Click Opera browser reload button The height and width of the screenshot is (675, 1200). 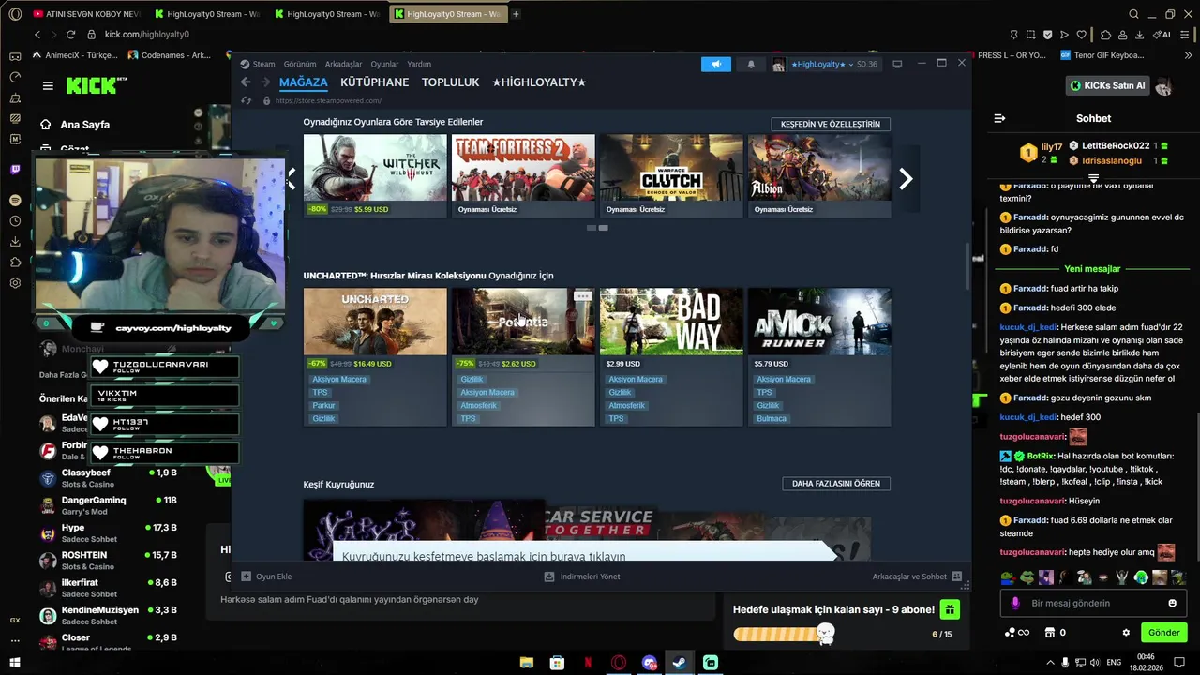pos(72,35)
